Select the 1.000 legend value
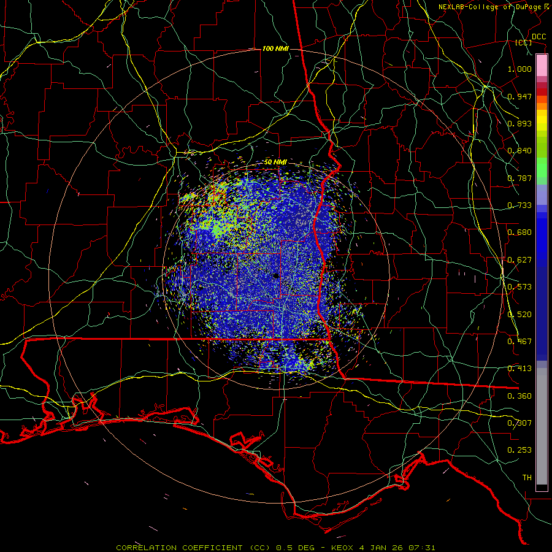Viewport: 552px width, 552px height. 519,69
